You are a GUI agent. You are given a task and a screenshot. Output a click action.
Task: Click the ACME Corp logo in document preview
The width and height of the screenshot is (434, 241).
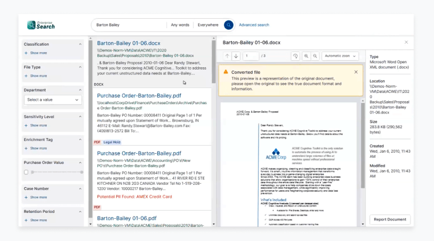pos(276,154)
